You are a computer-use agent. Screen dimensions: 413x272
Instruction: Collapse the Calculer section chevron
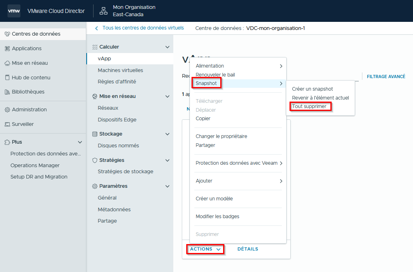click(167, 47)
